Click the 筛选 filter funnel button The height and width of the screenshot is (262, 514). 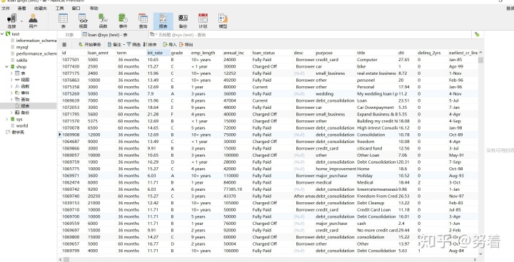coord(133,44)
